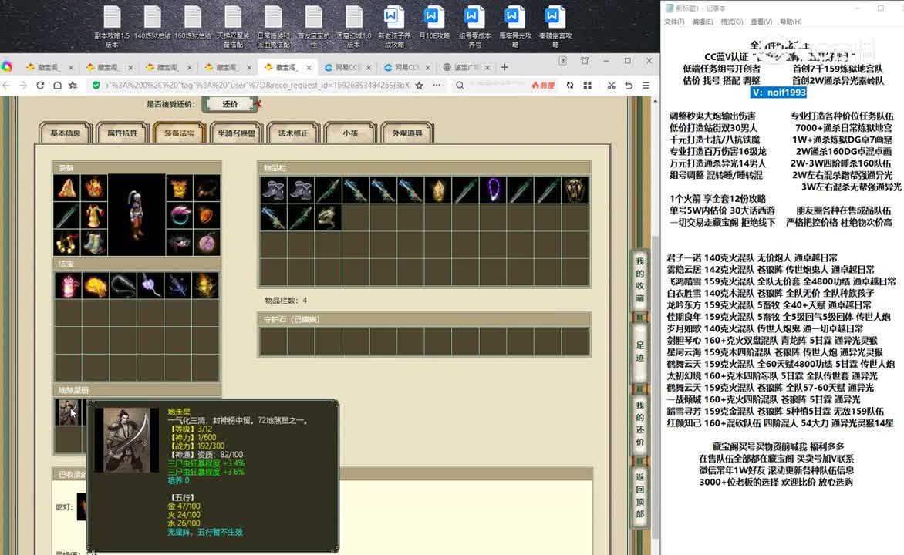904x555 pixels.
Task: Open the 鉴宝广场 browser tab
Action: coord(467,67)
